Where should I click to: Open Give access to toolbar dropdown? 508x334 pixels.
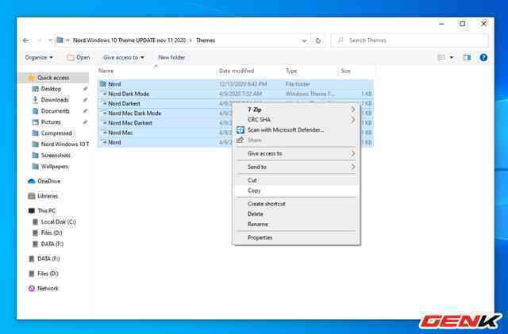click(x=124, y=57)
